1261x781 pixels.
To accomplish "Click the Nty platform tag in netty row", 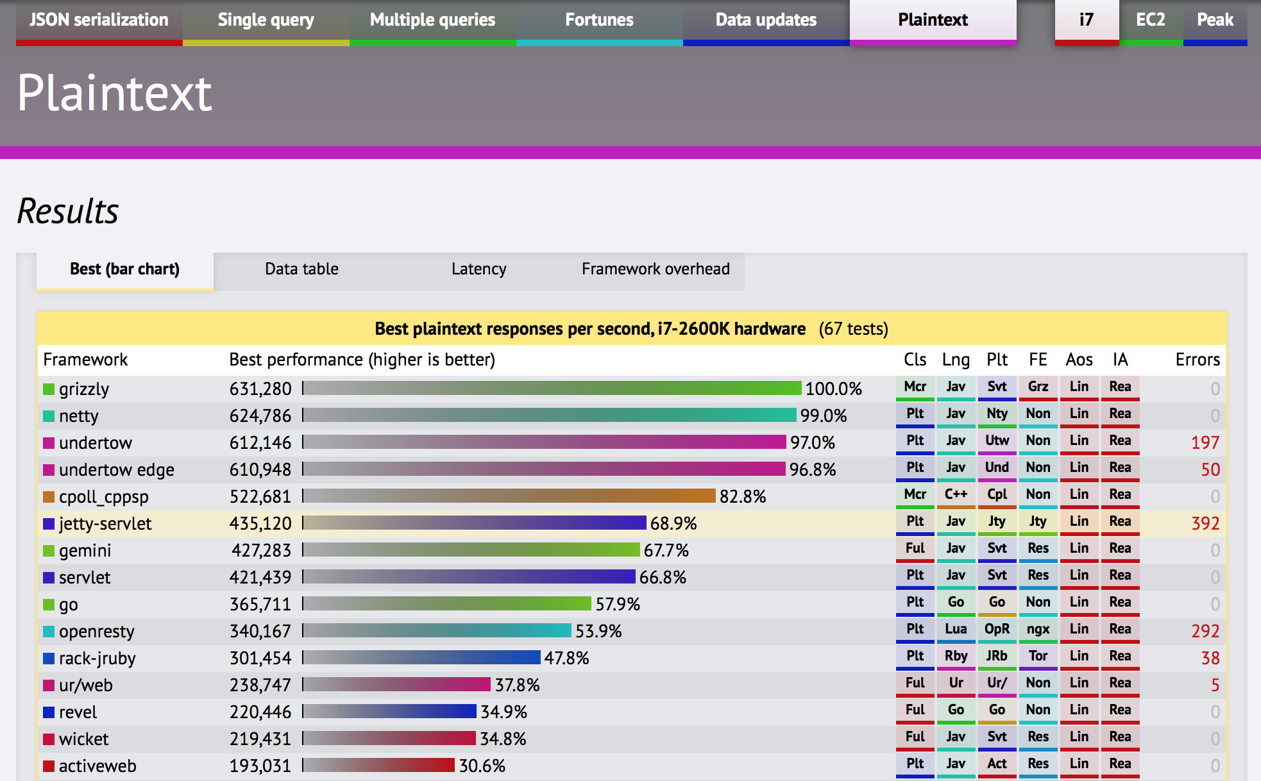I will click(x=997, y=414).
